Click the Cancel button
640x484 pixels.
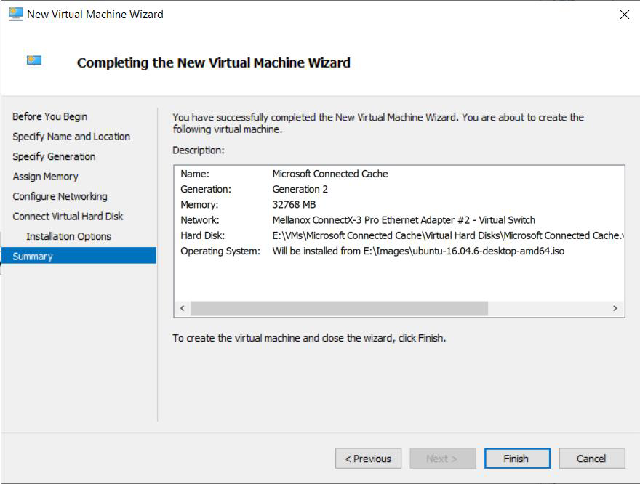coord(591,459)
